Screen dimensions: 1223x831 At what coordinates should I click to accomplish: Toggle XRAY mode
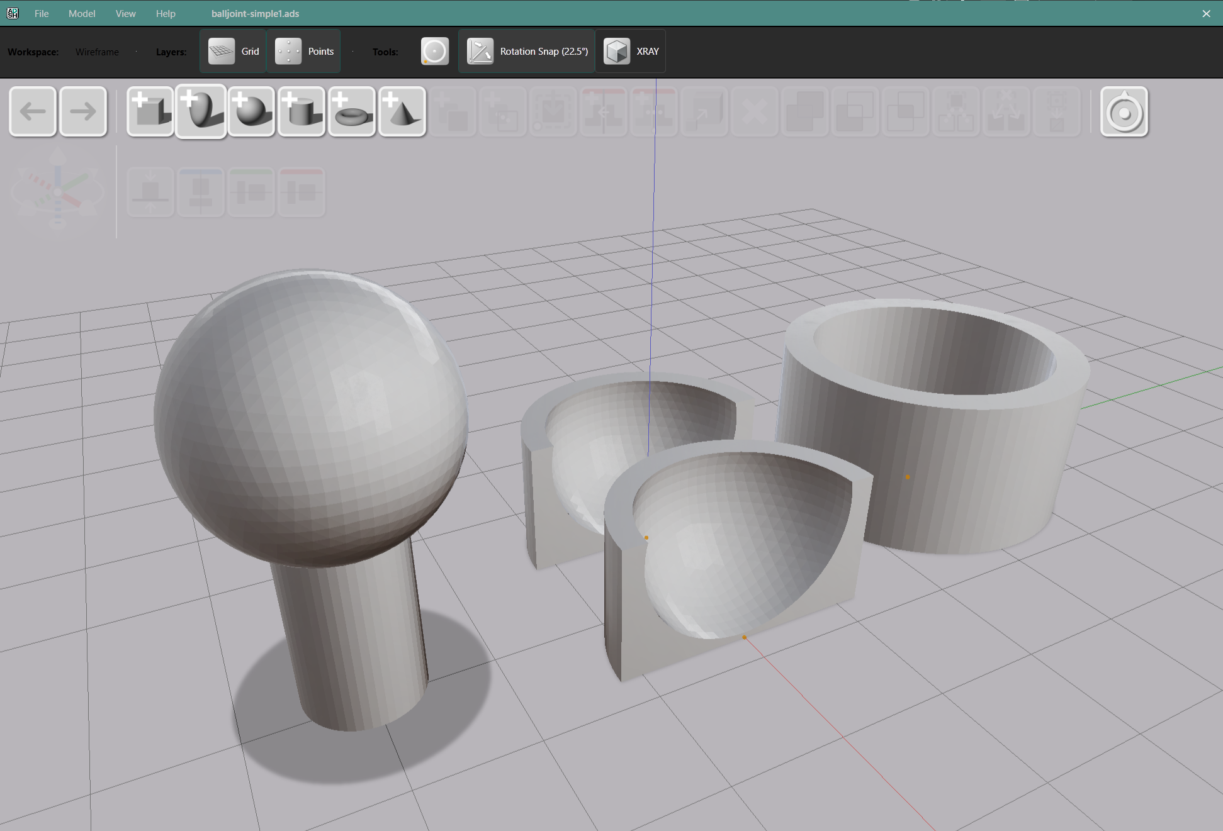[631, 52]
